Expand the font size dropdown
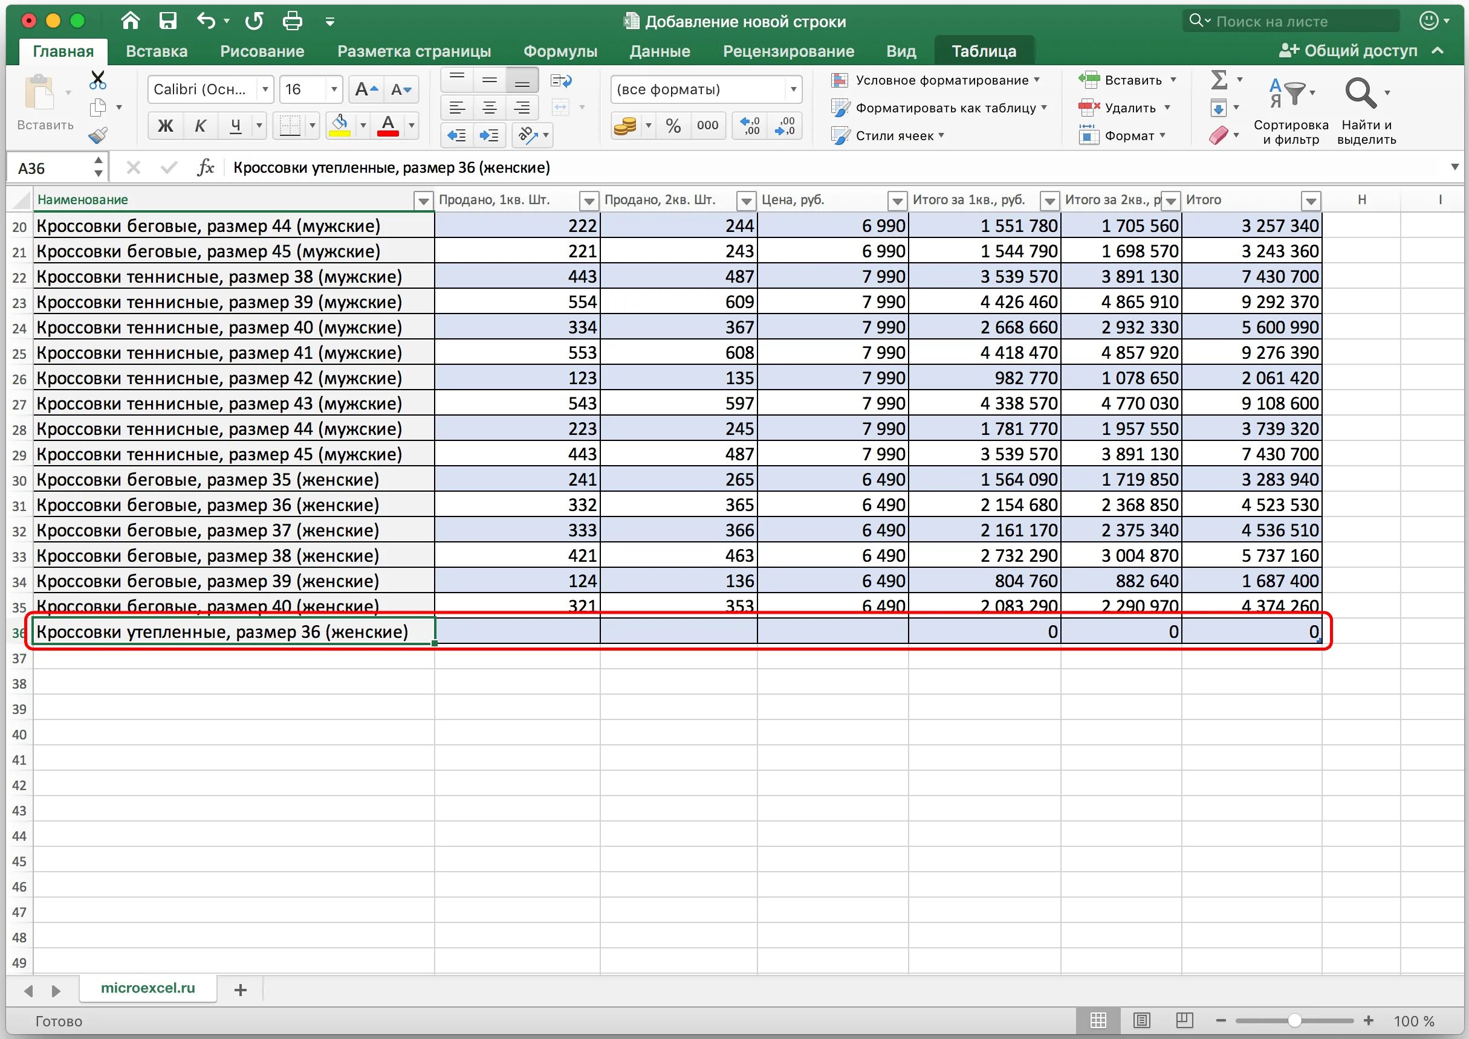Viewport: 1469px width, 1039px height. [334, 89]
